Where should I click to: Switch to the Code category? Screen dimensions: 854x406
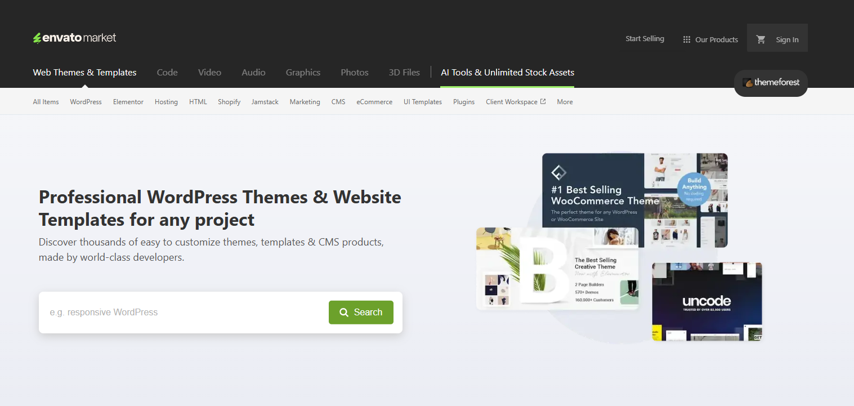coord(167,72)
